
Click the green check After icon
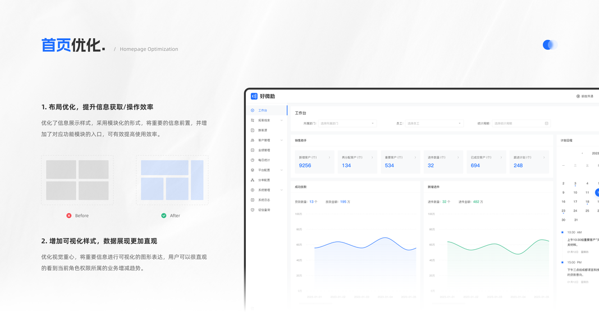coord(163,216)
